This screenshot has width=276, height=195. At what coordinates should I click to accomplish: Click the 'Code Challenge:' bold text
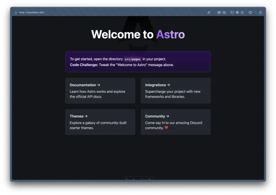click(x=84, y=65)
